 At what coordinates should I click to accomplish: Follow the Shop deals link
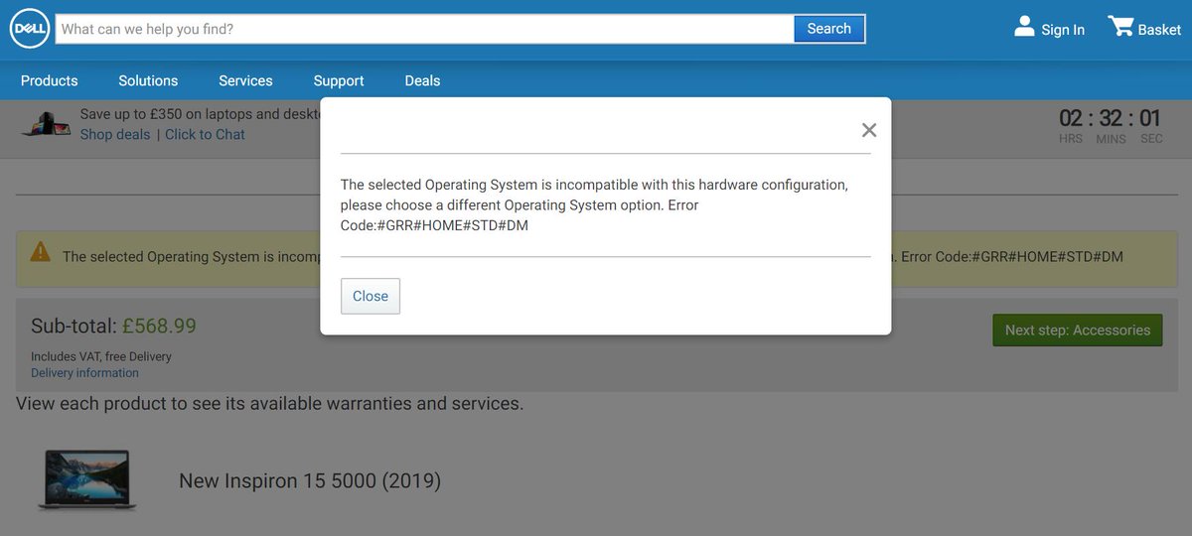click(x=115, y=135)
